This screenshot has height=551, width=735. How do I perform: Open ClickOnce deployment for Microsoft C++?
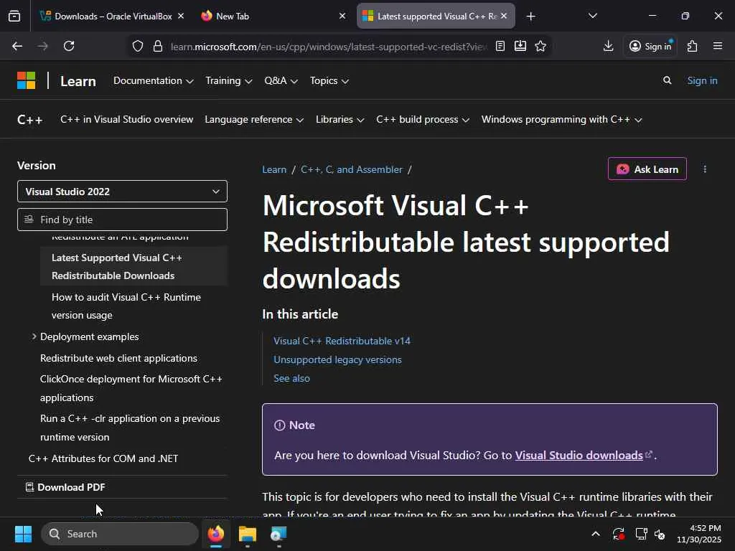tap(131, 388)
